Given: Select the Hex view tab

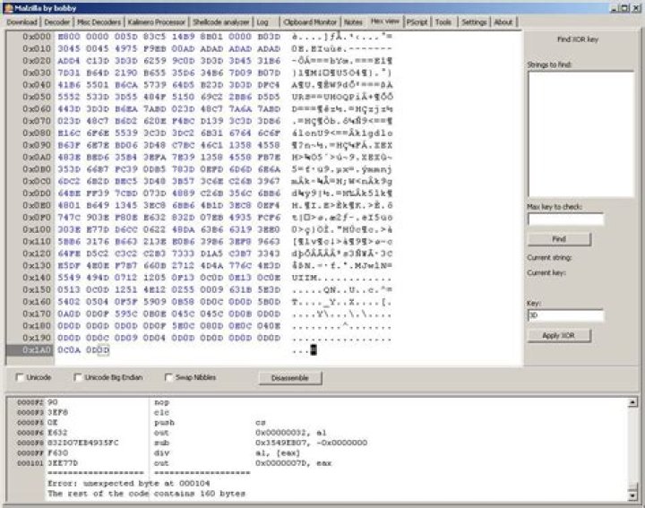Looking at the screenshot, I should click(x=385, y=21).
